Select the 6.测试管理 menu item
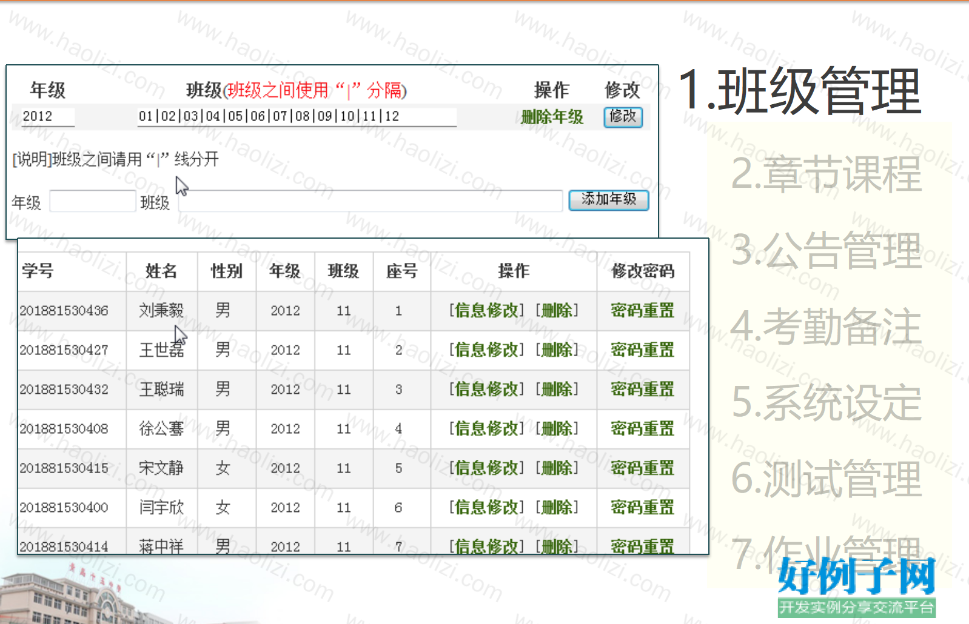The width and height of the screenshot is (969, 624). pyautogui.click(x=827, y=479)
